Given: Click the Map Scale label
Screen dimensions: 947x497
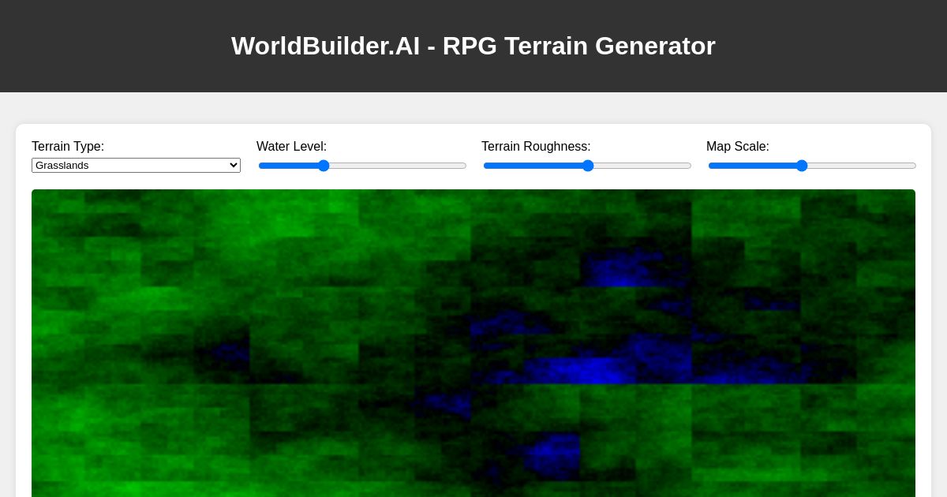Looking at the screenshot, I should pos(738,147).
